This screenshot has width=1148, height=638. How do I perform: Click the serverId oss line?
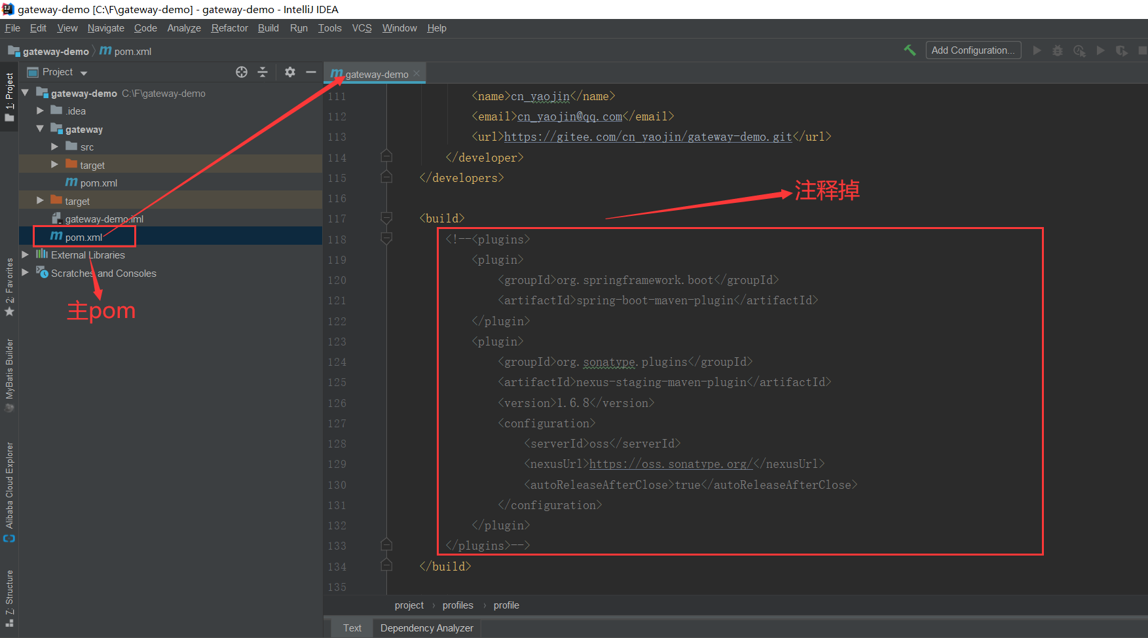(602, 444)
